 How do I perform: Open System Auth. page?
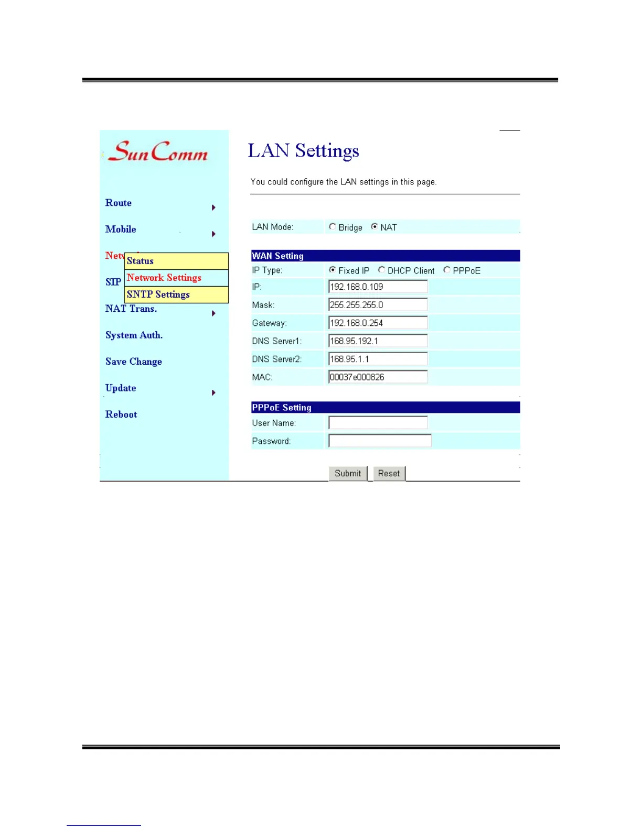tap(134, 335)
